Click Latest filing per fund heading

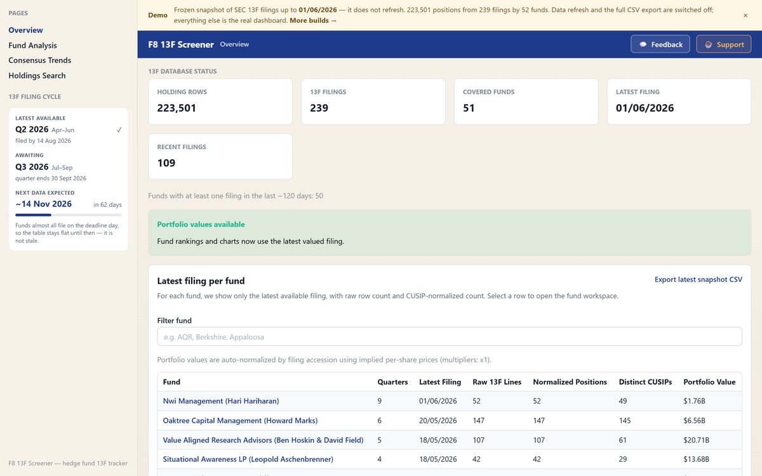(201, 281)
